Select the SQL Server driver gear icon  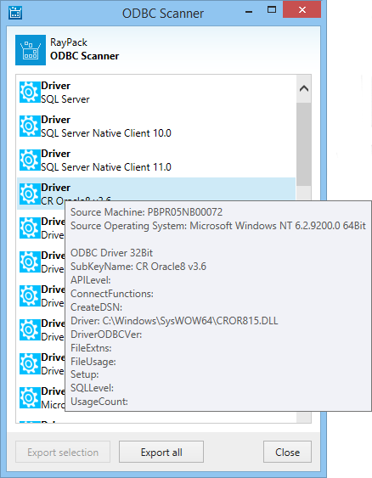(30, 92)
